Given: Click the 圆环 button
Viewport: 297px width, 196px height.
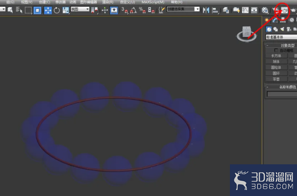Looking at the screenshot, I should point(276,73).
